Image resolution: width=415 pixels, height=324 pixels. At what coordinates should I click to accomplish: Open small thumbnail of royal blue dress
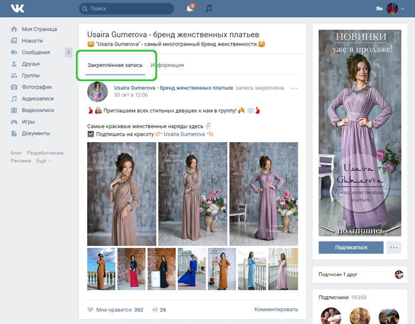(191, 269)
